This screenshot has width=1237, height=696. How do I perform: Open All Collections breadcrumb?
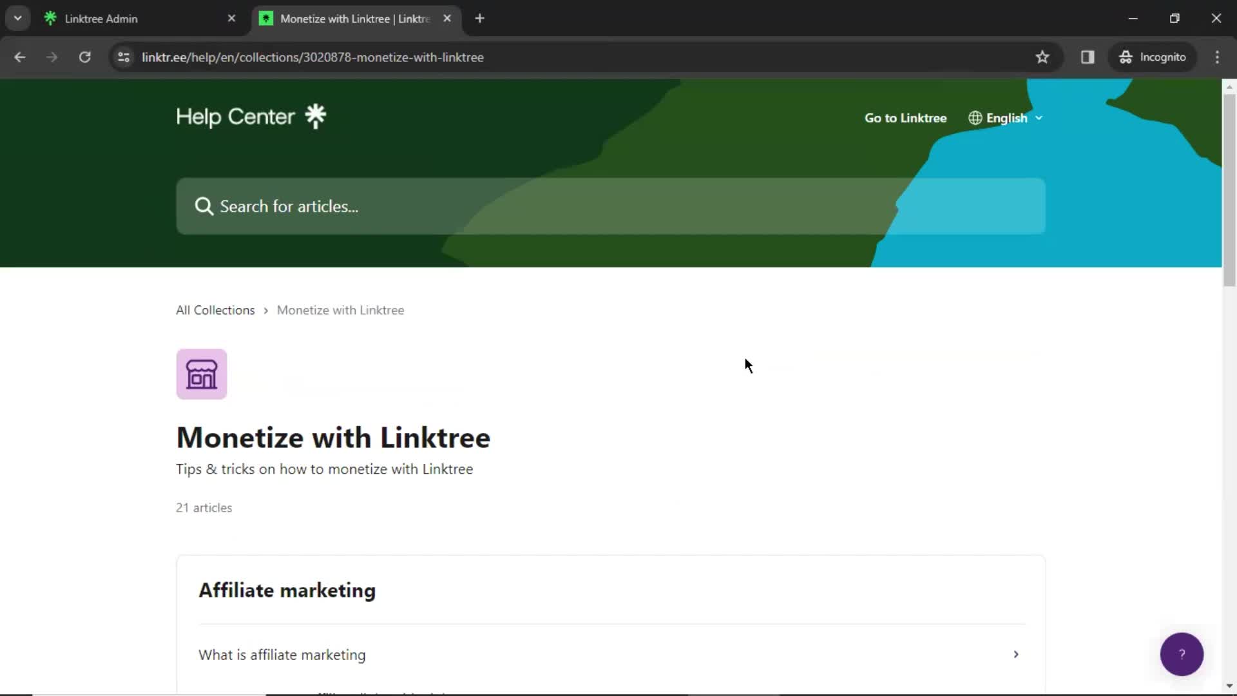(215, 310)
